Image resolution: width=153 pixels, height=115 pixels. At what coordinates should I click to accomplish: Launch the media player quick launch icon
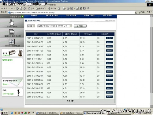[x=15, y=113]
